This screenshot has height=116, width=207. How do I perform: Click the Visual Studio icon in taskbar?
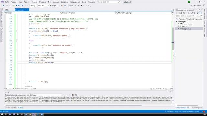34,114
